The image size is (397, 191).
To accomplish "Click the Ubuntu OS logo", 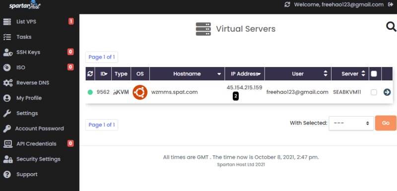I will click(140, 92).
